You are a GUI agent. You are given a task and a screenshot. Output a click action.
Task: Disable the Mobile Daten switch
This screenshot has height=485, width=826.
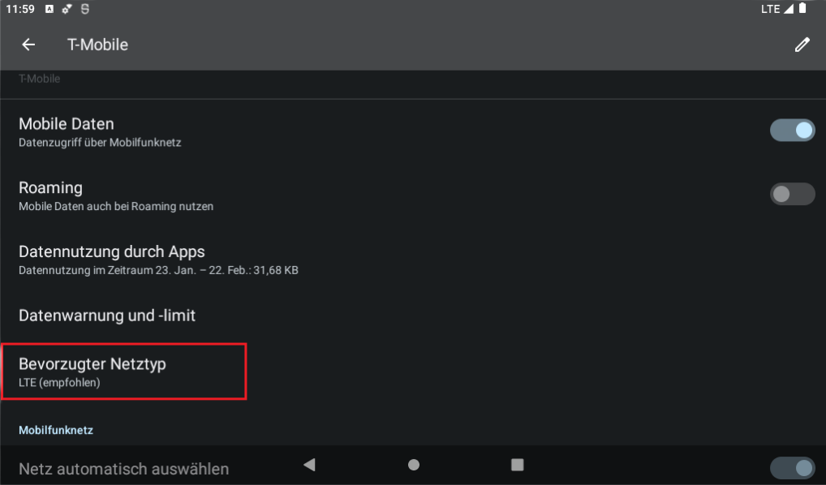click(792, 131)
